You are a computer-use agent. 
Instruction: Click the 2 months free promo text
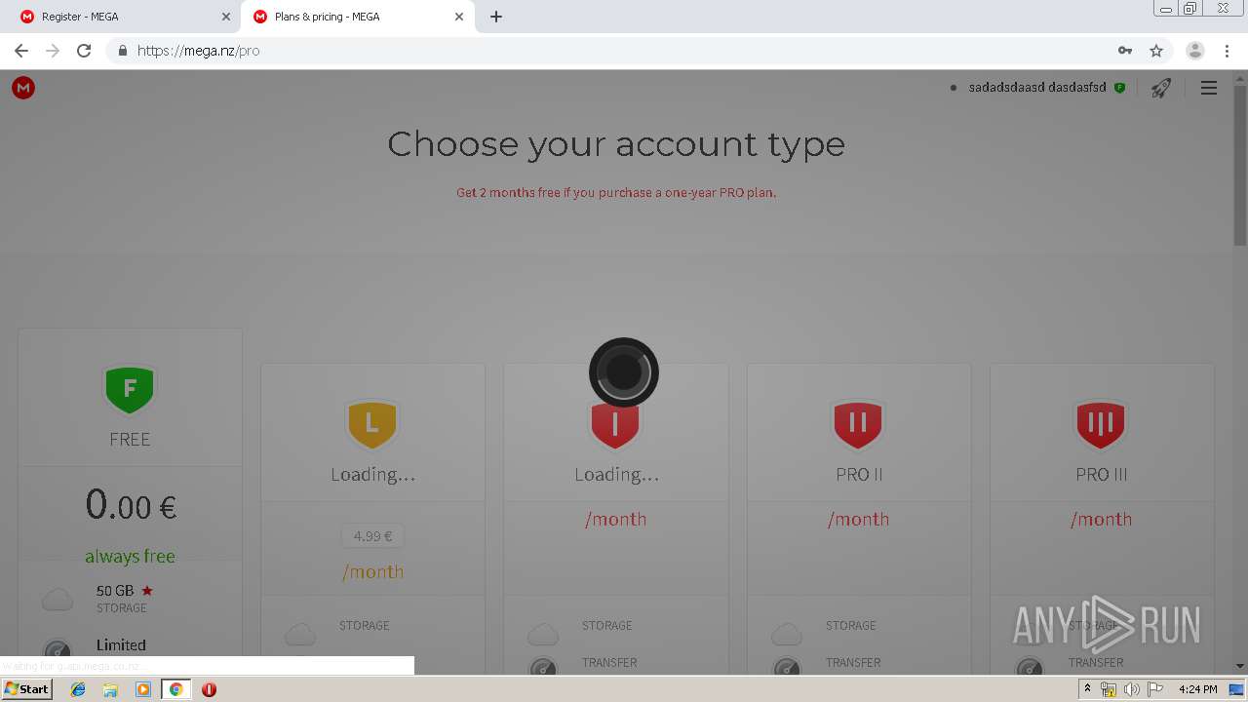tap(616, 193)
